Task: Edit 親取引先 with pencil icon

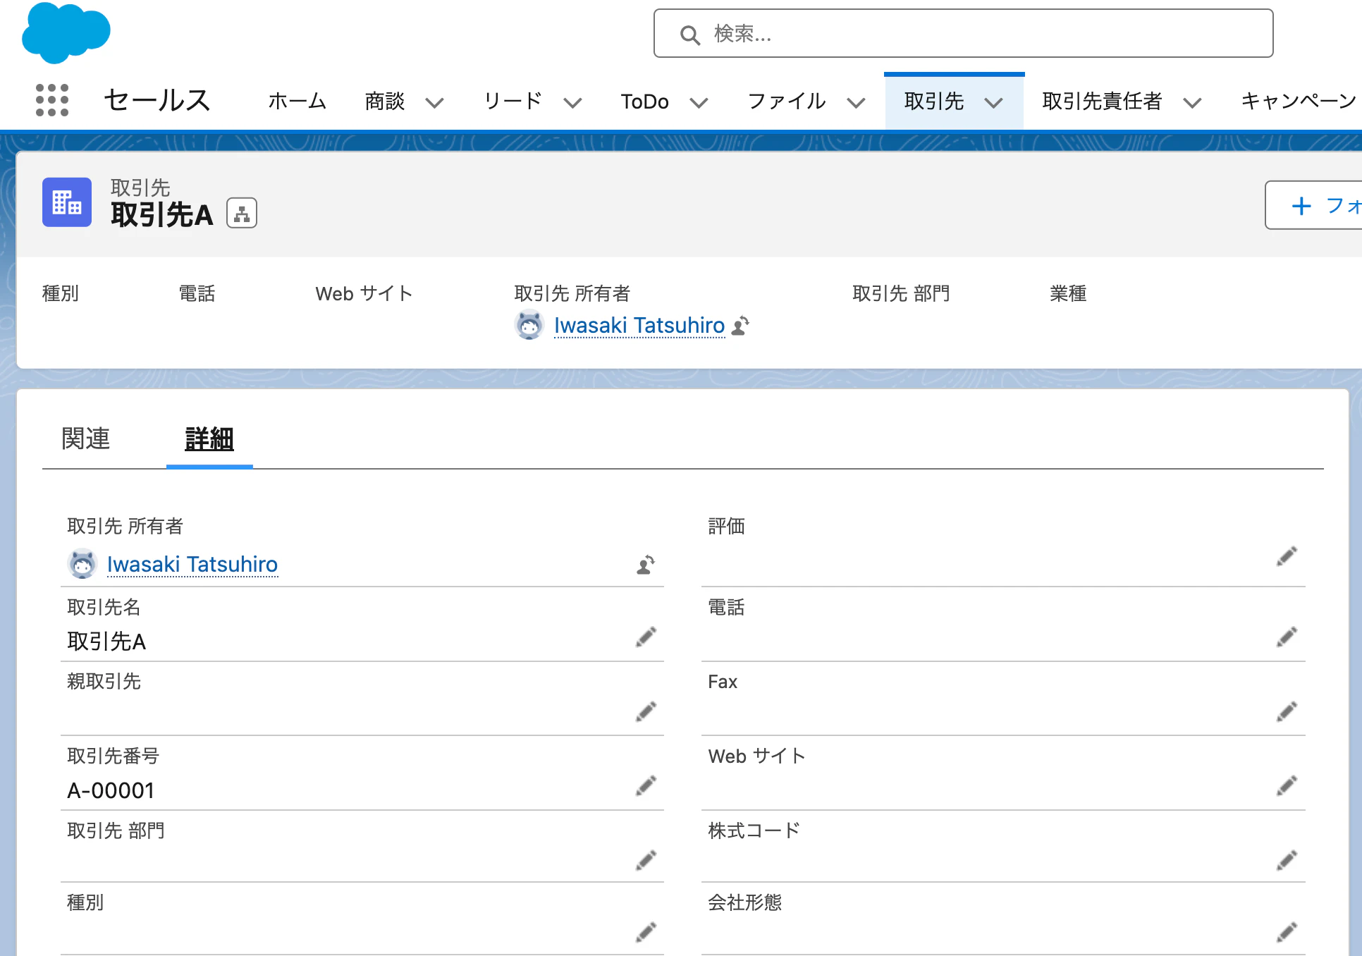Action: 646,711
